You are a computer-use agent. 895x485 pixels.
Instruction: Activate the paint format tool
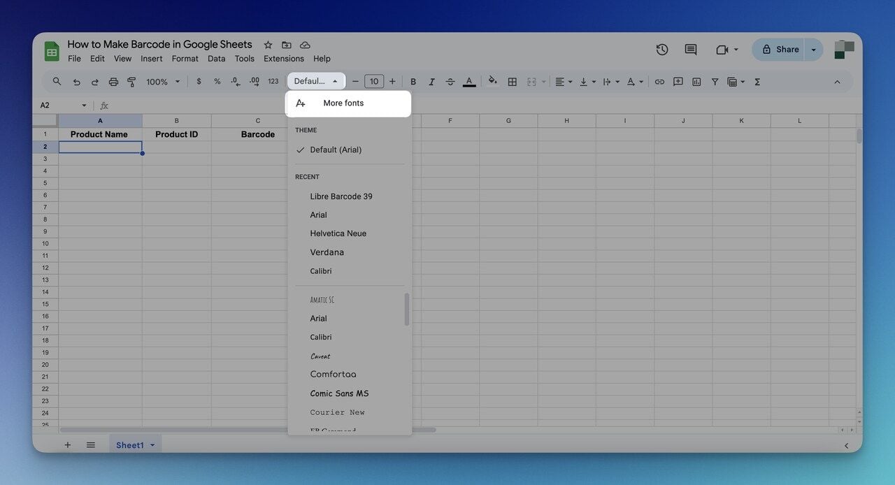[131, 82]
